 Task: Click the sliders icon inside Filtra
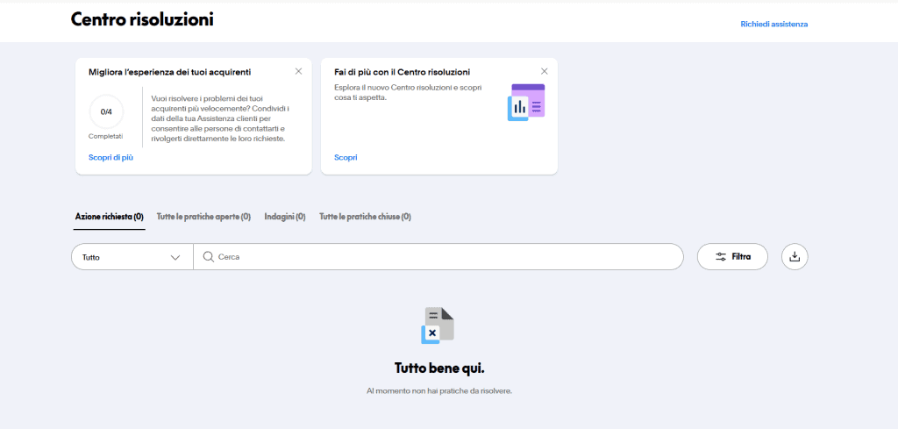(x=721, y=257)
